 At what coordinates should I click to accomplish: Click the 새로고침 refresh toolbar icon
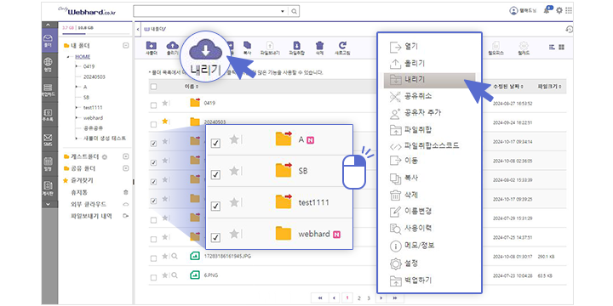342,48
